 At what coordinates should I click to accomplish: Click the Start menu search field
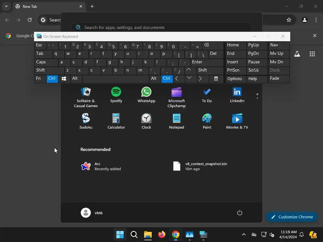(x=161, y=27)
